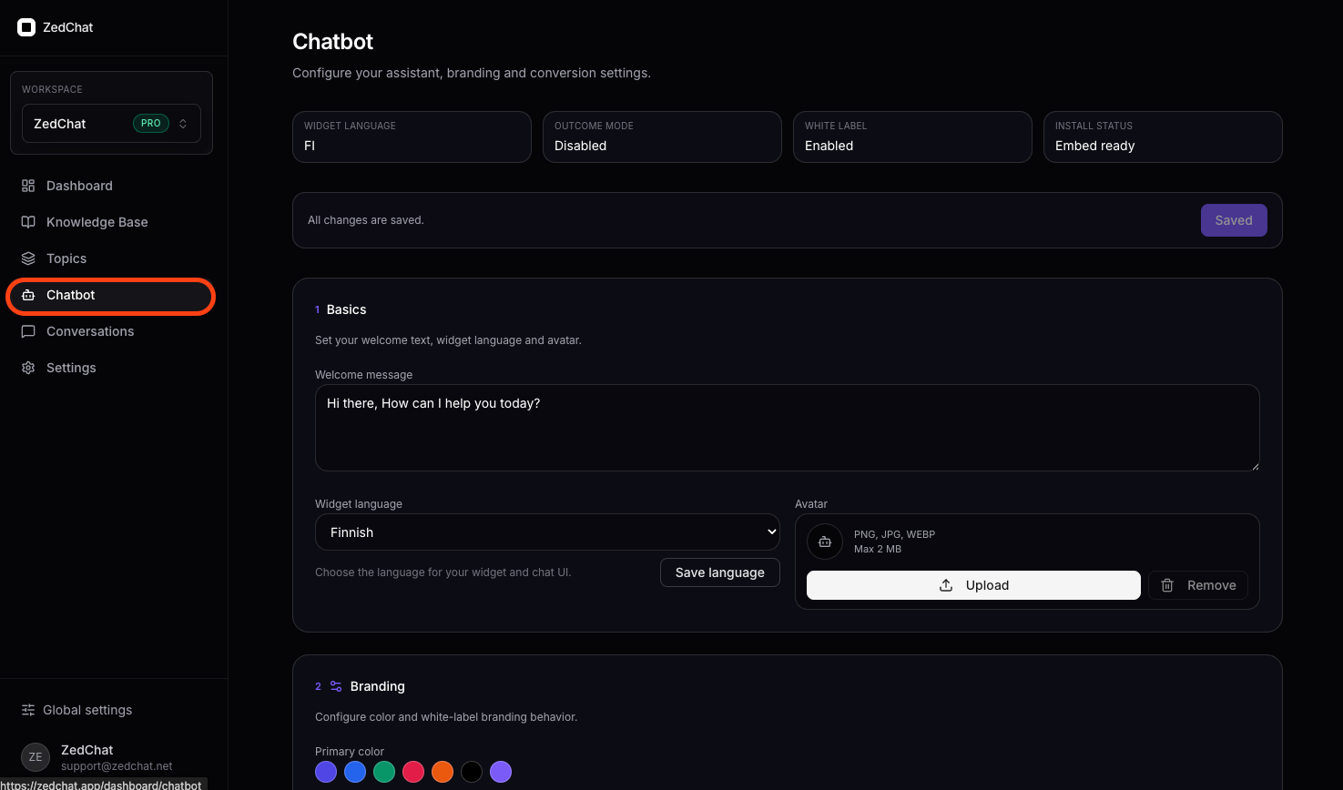Screen dimensions: 1343x790
Task: Open the Widget language dropdown showing Finnish
Action: pyautogui.click(x=546, y=532)
